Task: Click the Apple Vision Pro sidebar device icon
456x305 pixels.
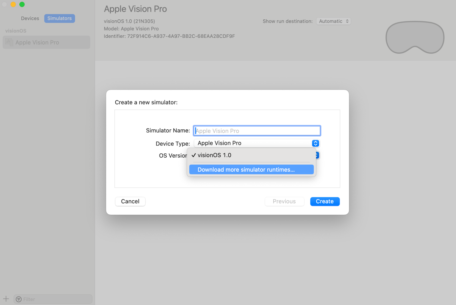Action: [x=9, y=42]
